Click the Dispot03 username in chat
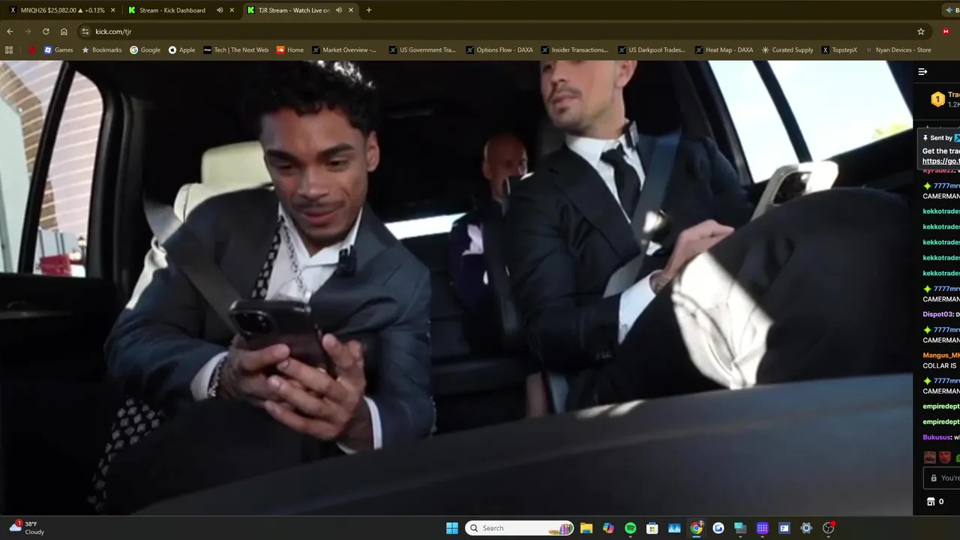 coord(937,314)
